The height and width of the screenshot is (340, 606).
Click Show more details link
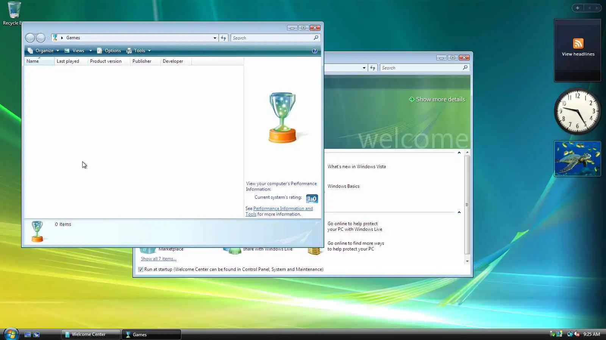440,99
